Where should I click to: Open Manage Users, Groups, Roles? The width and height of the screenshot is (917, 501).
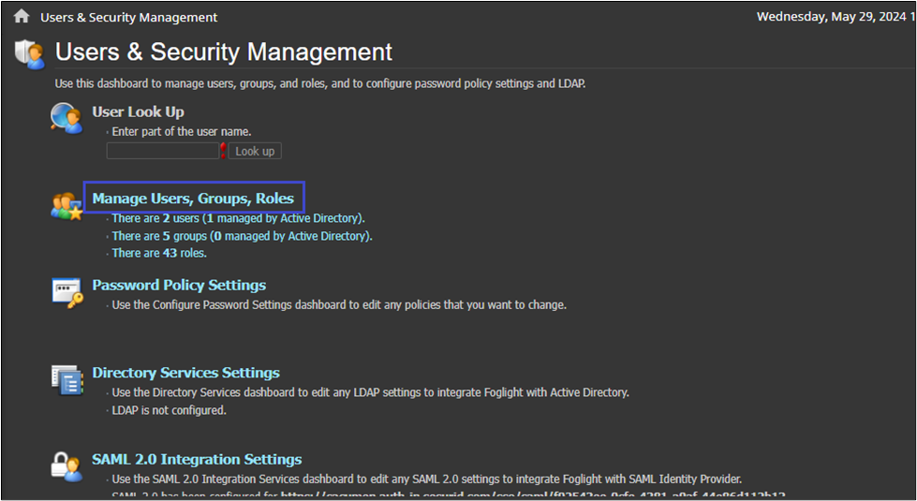(193, 199)
